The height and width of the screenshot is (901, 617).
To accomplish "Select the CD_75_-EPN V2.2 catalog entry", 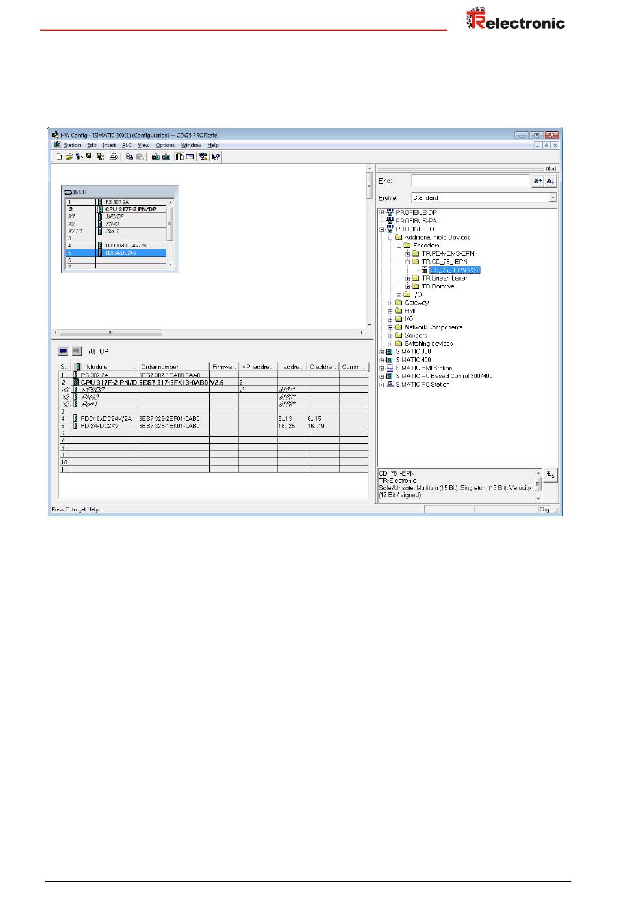I will coord(455,270).
